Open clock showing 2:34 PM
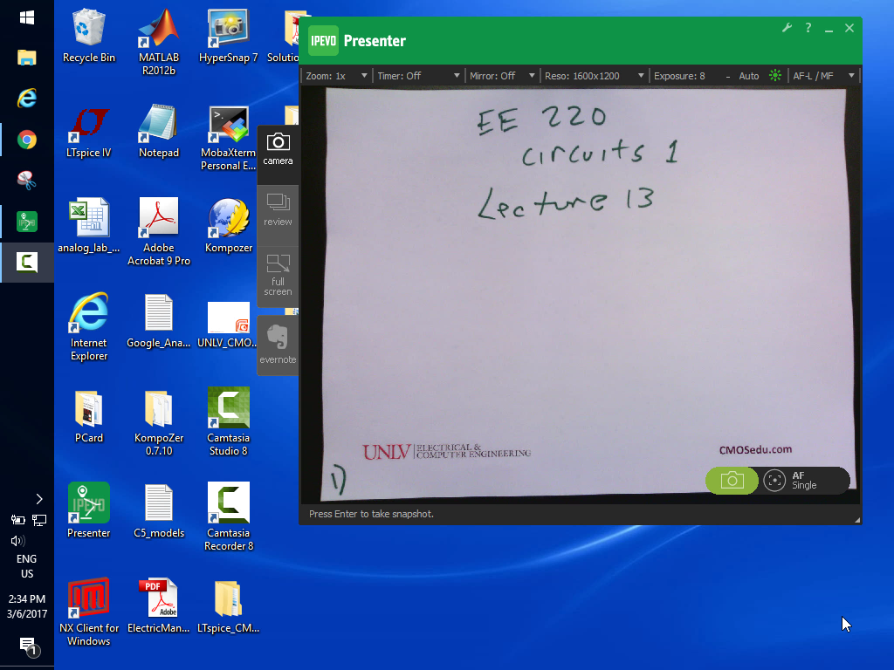This screenshot has height=670, width=894. click(27, 606)
